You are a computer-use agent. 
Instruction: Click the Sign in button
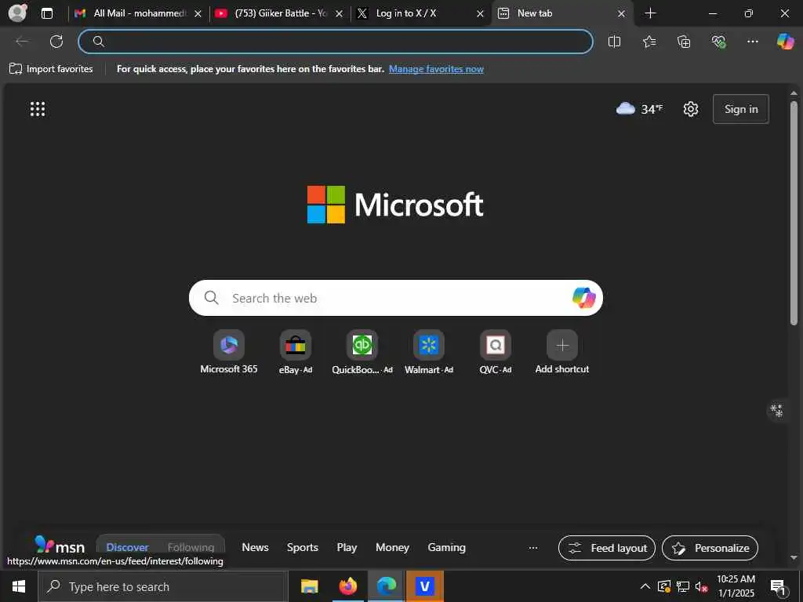(x=740, y=109)
